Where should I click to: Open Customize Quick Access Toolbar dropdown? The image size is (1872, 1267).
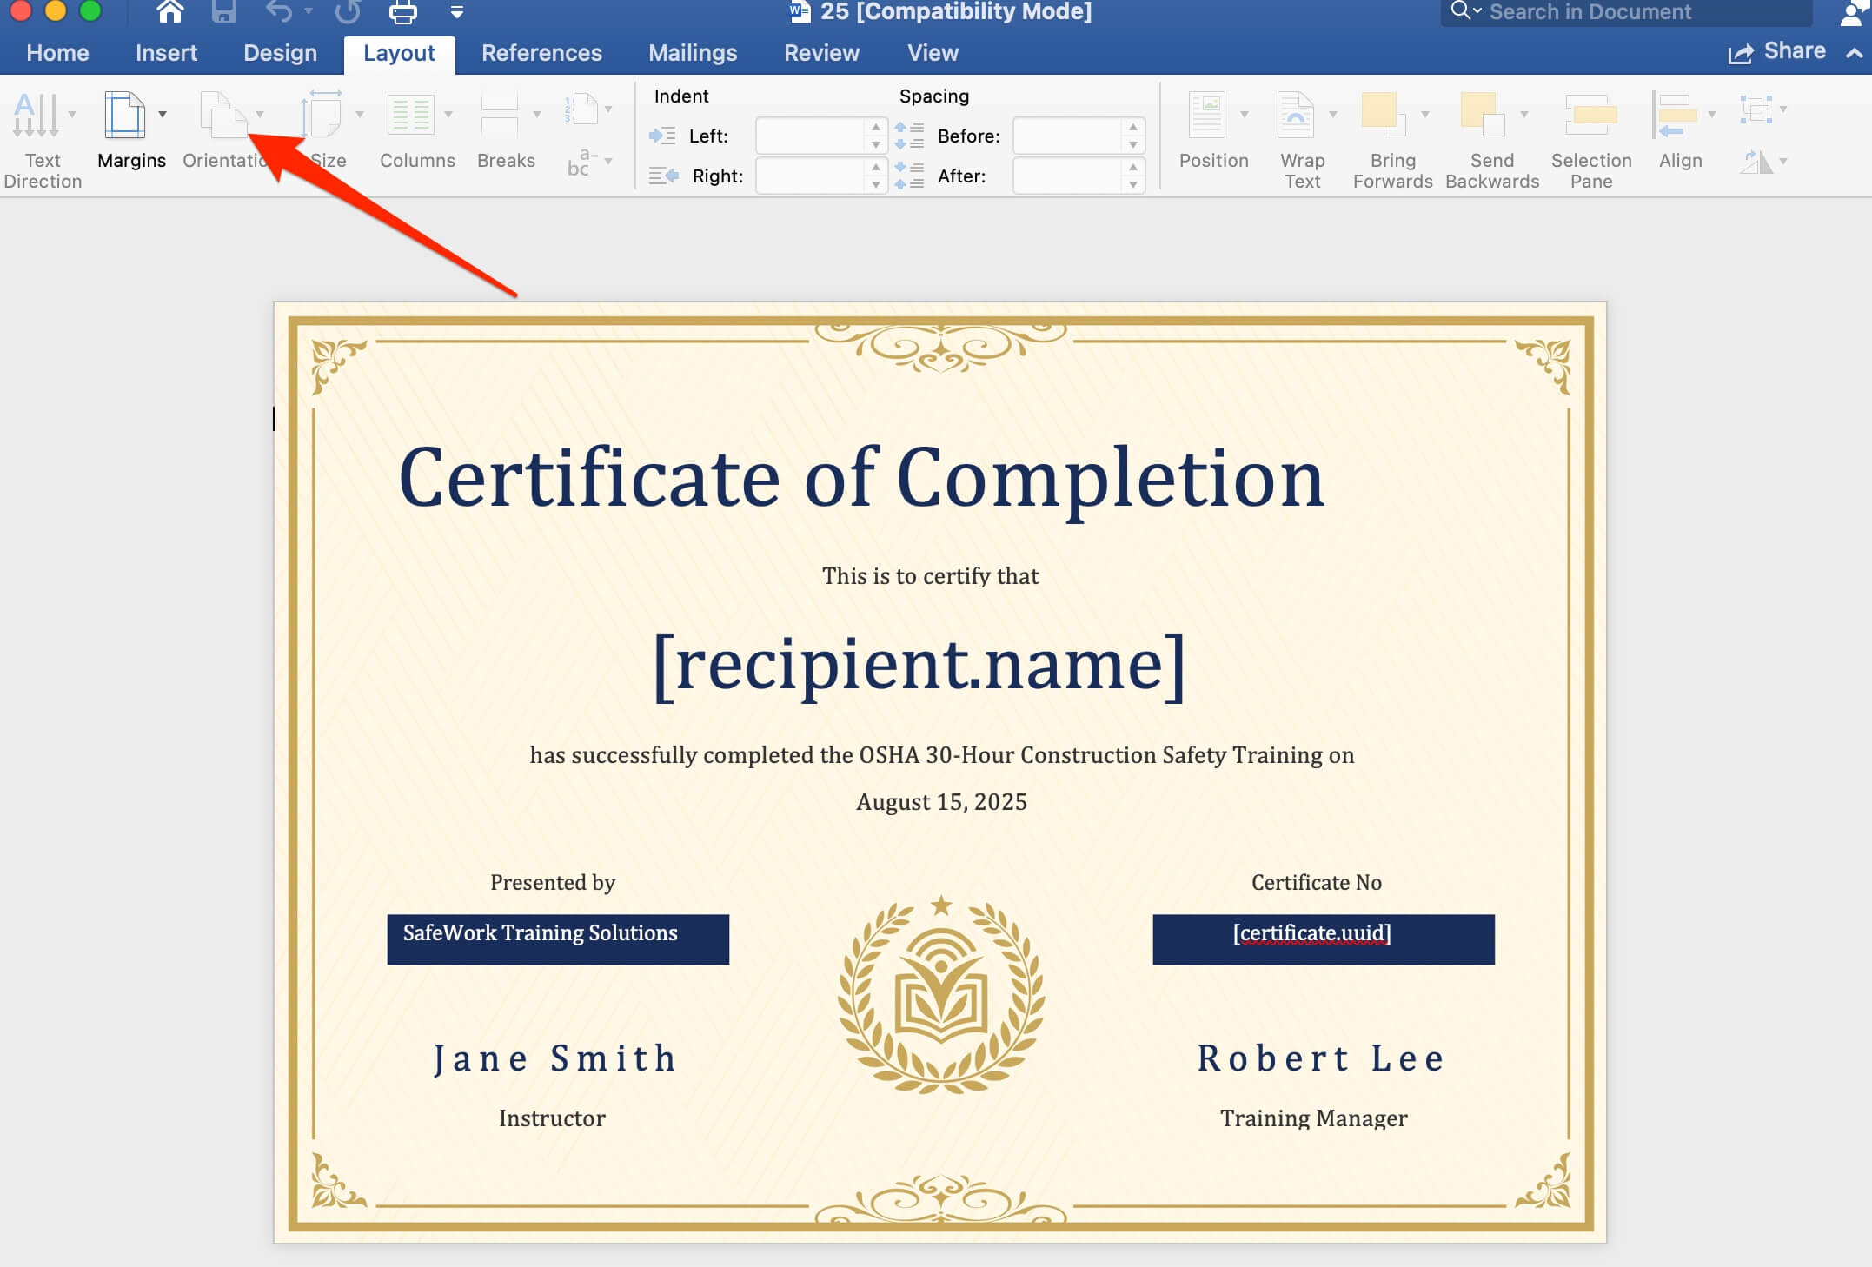[x=457, y=12]
